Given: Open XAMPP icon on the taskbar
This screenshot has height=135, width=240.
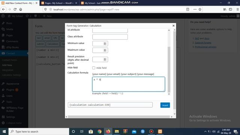Looking at the screenshot, I should (160, 132).
